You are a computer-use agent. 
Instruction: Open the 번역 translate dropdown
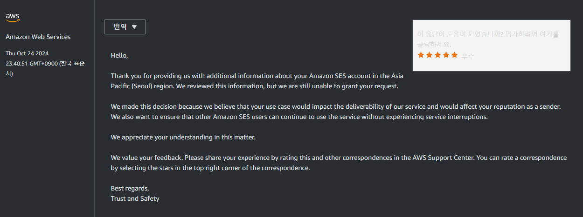[x=125, y=27]
